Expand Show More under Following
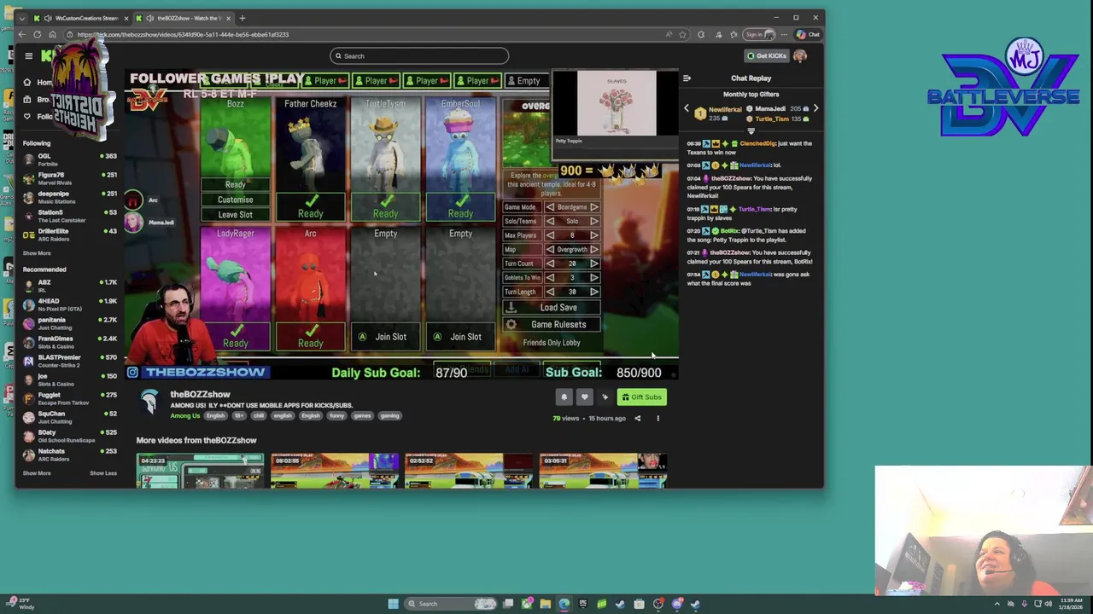Screen dimensions: 1093x614 (37, 253)
